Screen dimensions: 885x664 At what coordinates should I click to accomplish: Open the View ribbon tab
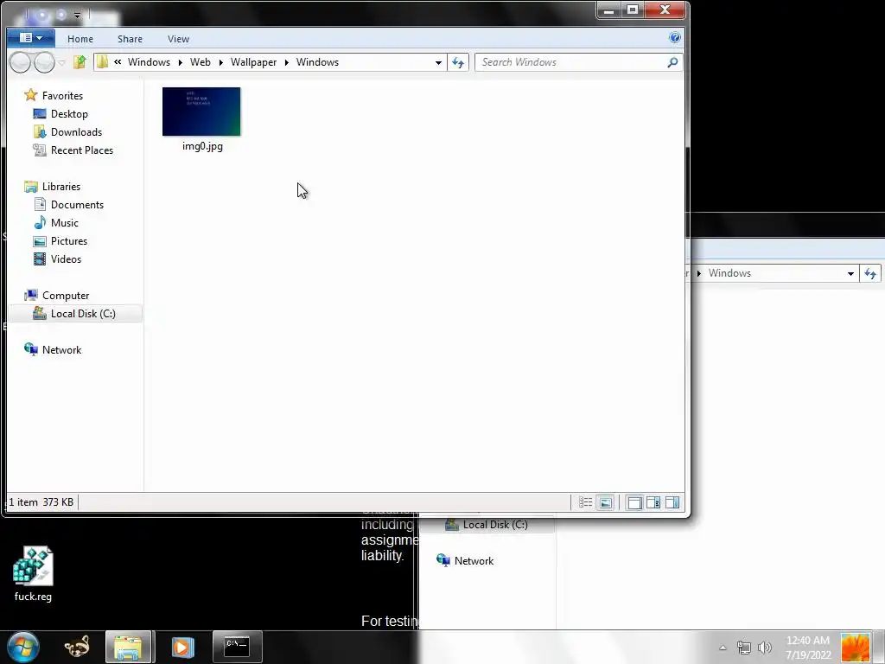coord(178,39)
